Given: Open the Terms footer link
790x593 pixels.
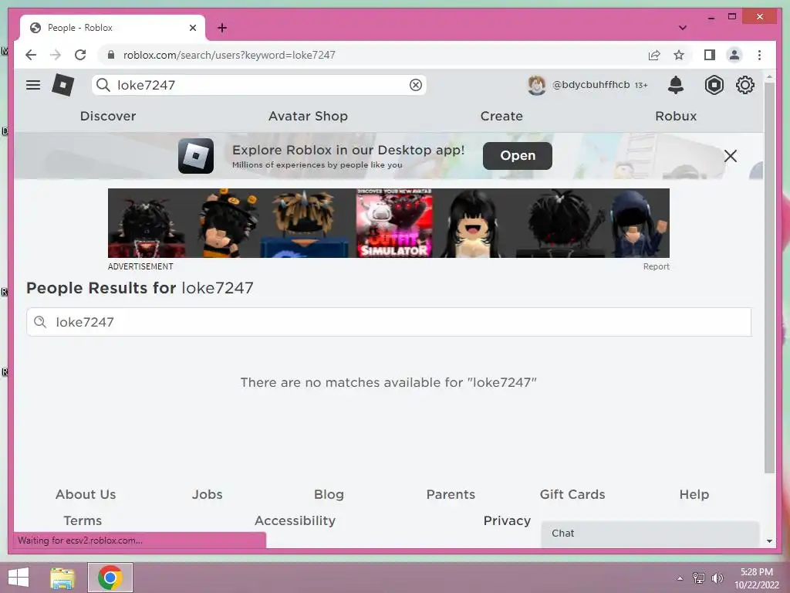Looking at the screenshot, I should tap(83, 520).
